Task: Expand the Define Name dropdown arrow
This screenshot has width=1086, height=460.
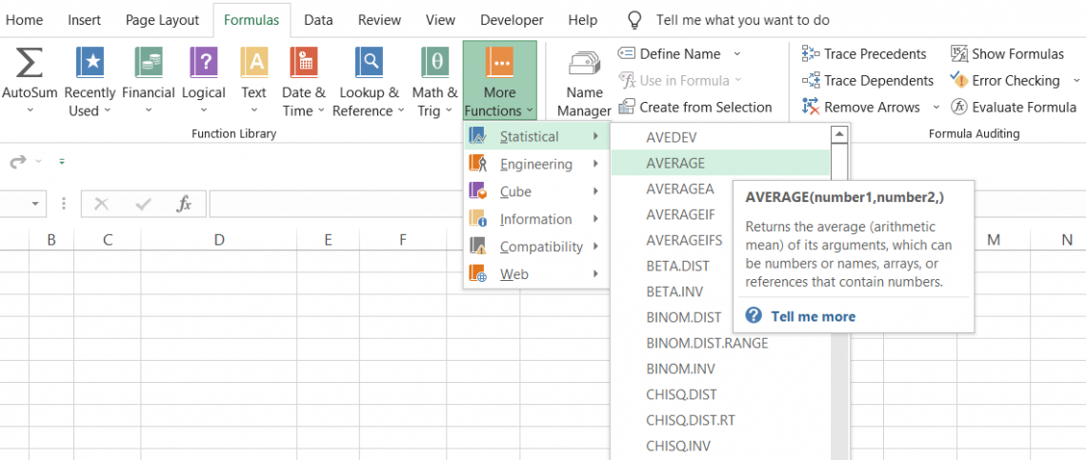Action: (x=736, y=54)
